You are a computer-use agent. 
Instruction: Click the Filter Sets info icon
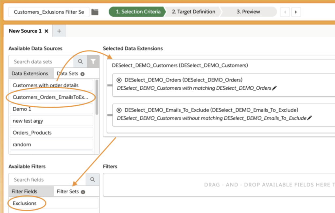(83, 192)
